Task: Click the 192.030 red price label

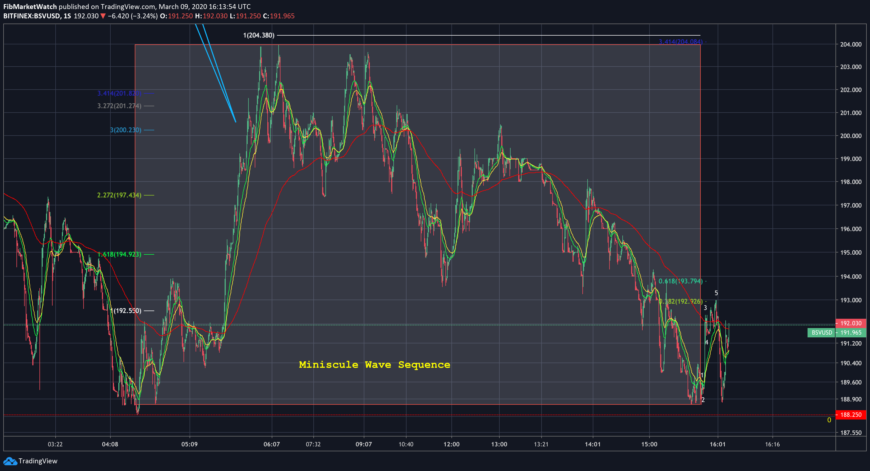Action: [x=851, y=323]
